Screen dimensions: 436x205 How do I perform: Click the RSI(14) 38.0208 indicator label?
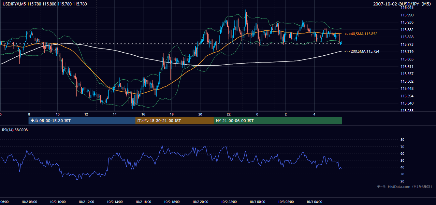[x=15, y=130]
